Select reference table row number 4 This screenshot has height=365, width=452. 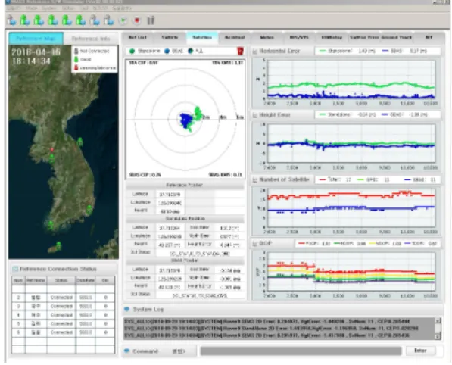63,315
